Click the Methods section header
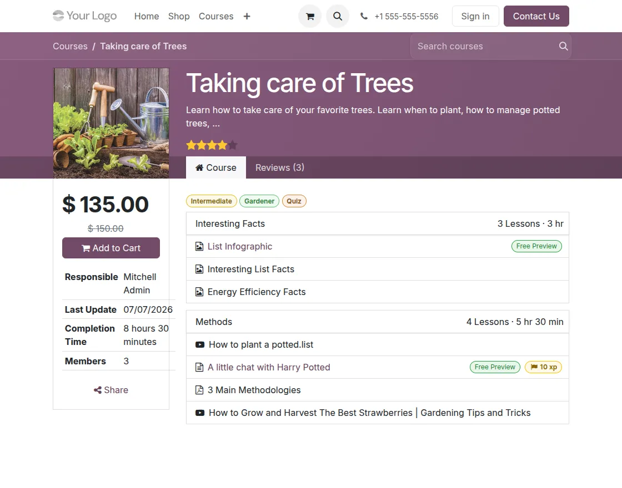This screenshot has width=622, height=488. point(378,322)
